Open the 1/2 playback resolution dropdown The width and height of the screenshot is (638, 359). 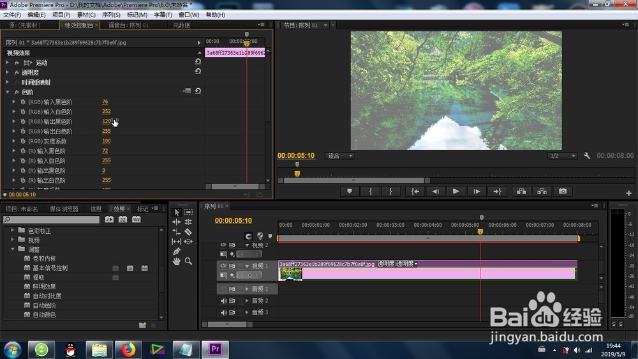coord(562,156)
